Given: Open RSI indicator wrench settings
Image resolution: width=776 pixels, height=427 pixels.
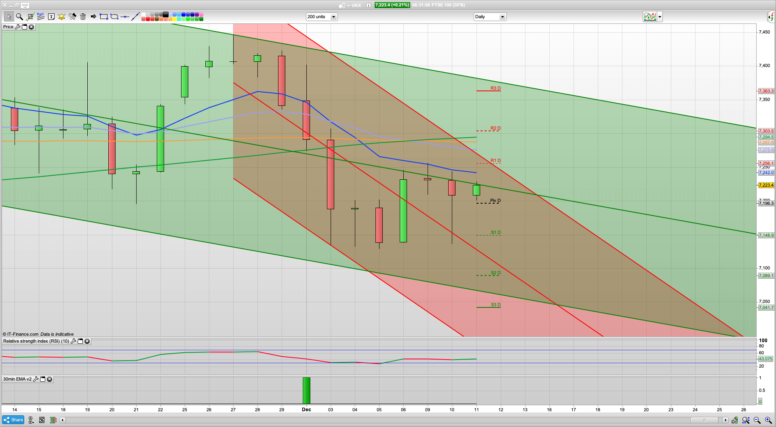Looking at the screenshot, I should click(x=73, y=341).
